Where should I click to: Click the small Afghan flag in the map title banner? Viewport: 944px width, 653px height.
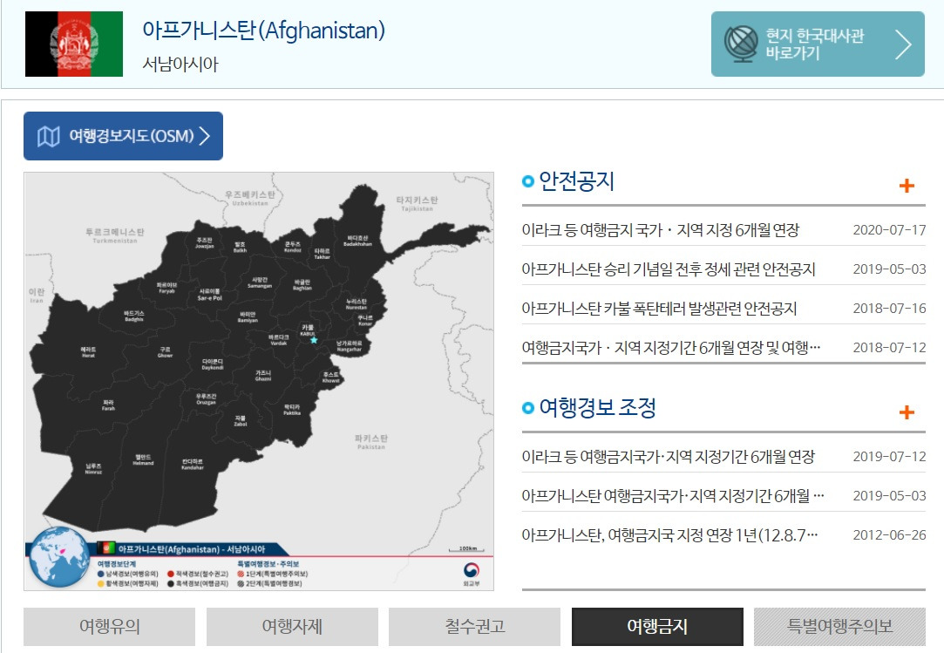point(106,548)
